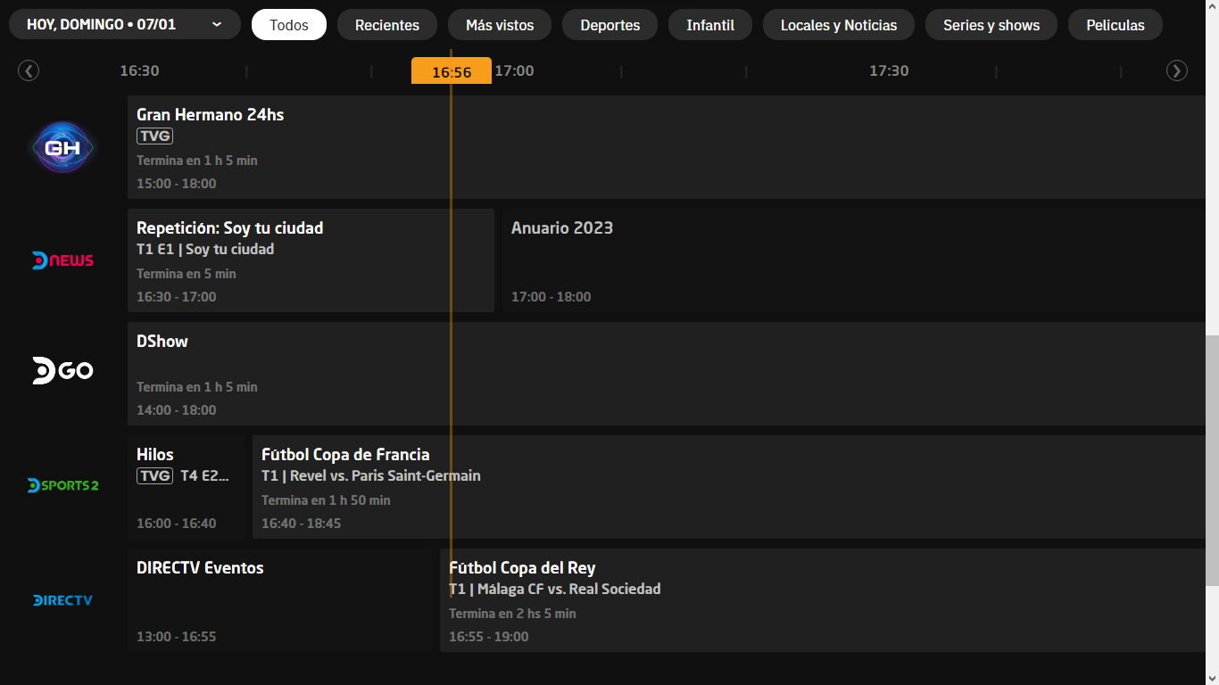Open Repetición: Soy tu ciudad program
Viewport: 1219px width, 685px height.
click(x=311, y=260)
